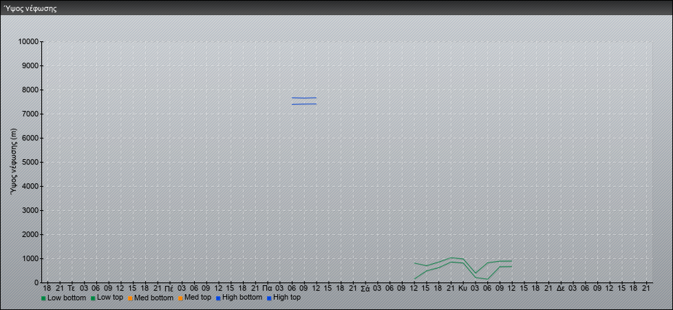The image size is (673, 310).
Task: Click the orange Med top legend swatch
Action: (x=180, y=298)
